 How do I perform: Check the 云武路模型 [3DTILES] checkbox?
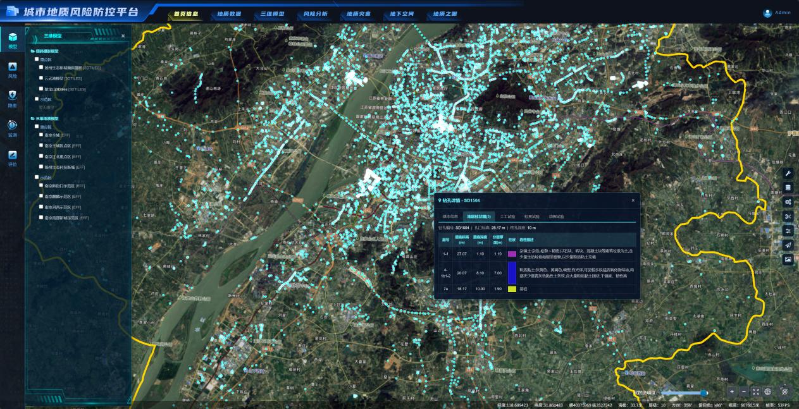coord(42,78)
